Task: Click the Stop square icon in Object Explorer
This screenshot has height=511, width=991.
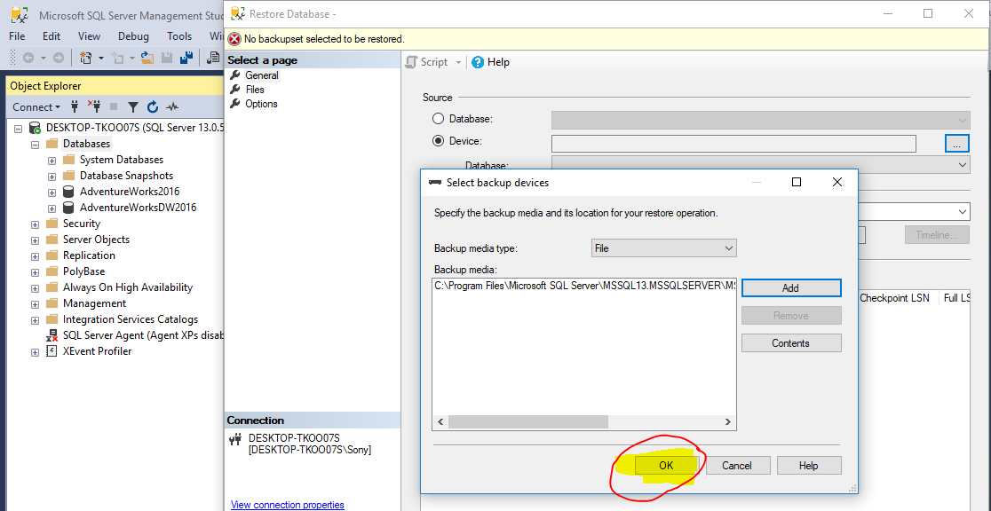Action: (114, 106)
